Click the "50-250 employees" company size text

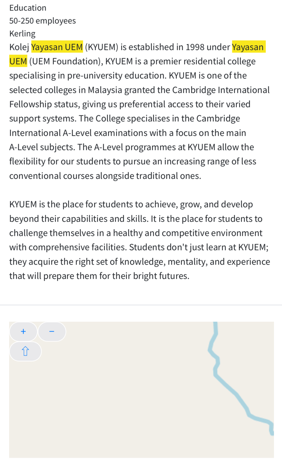43,21
